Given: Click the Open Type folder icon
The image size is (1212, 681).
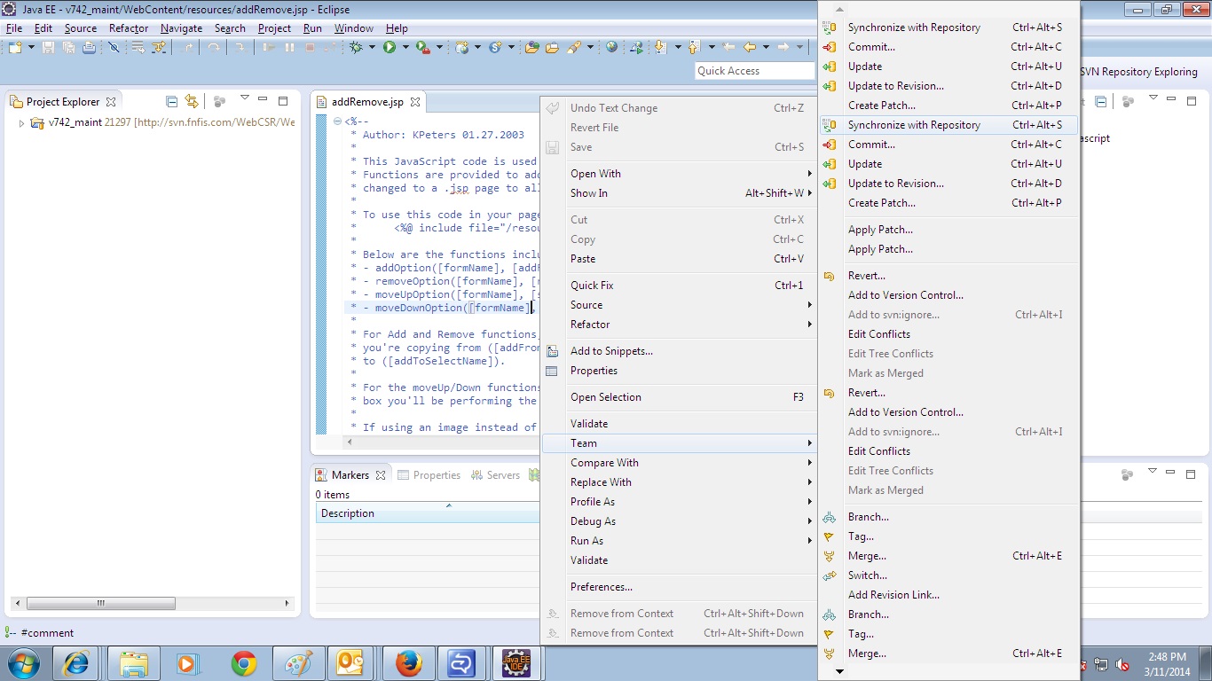Looking at the screenshot, I should click(531, 48).
